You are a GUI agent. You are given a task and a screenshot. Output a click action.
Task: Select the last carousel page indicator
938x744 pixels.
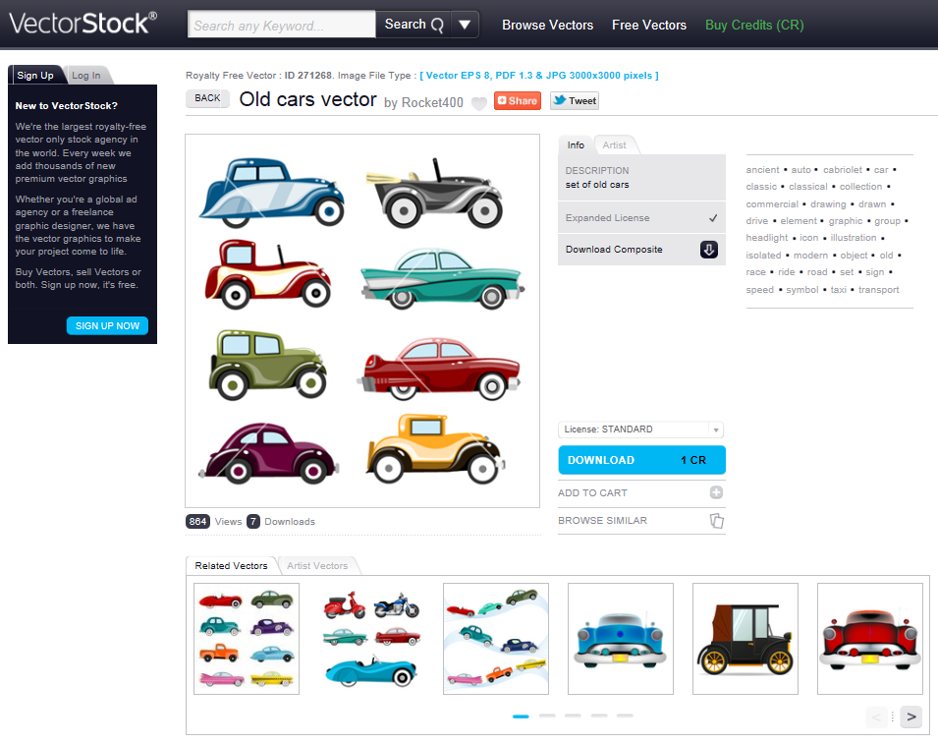pyautogui.click(x=625, y=715)
